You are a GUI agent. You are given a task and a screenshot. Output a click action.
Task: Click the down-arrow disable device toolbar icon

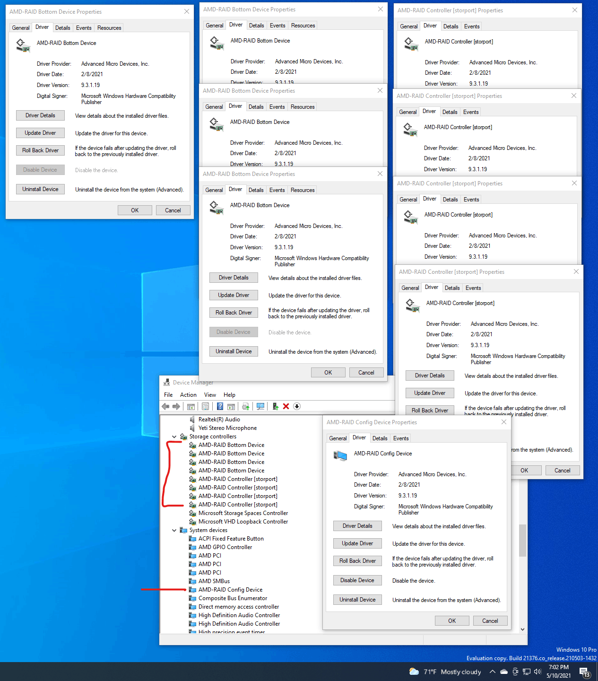297,406
